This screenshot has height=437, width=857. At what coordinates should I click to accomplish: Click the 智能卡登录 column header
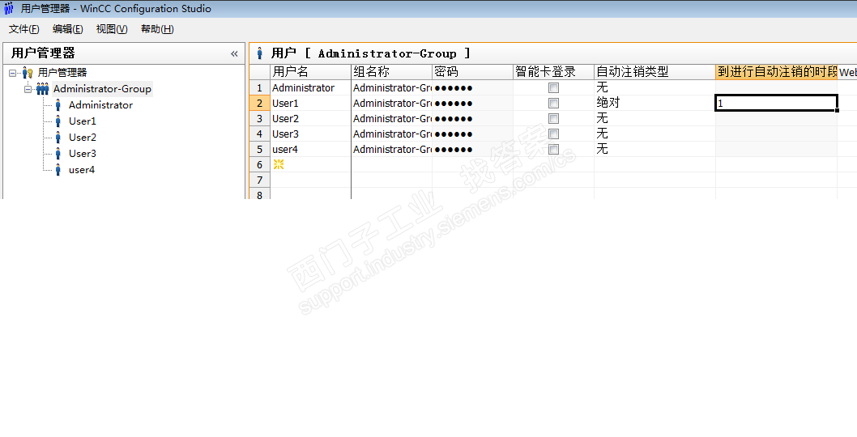point(553,72)
